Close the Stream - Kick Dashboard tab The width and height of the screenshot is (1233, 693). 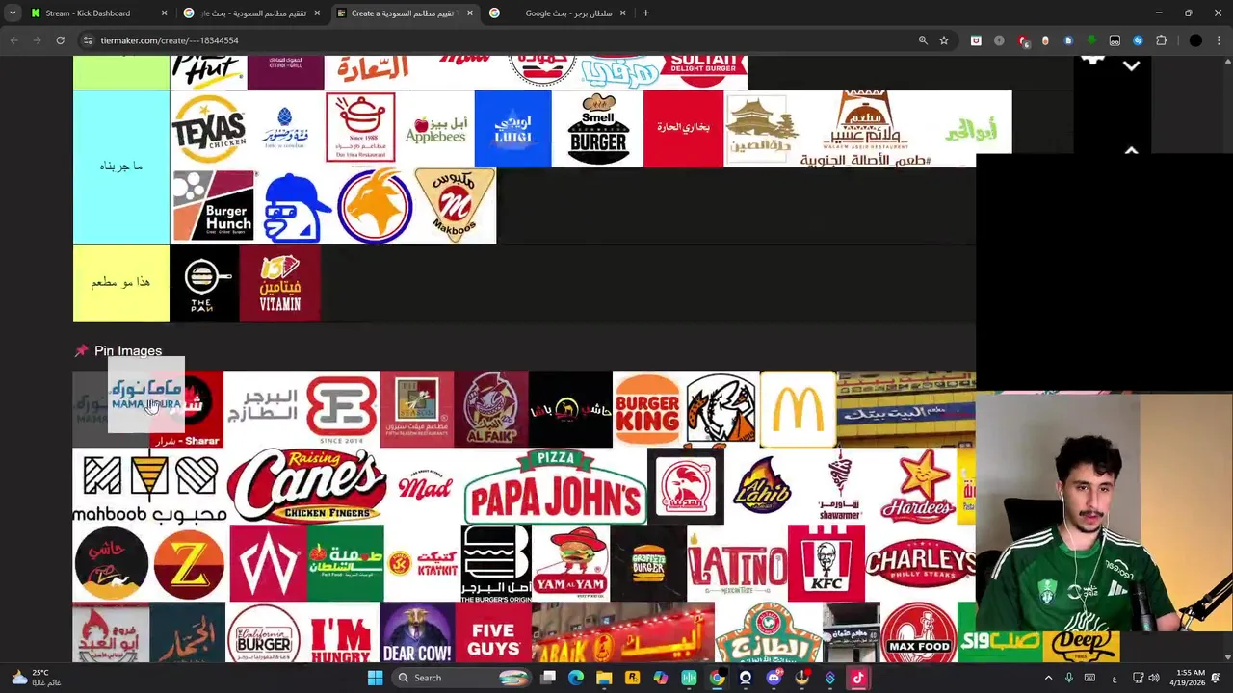pyautogui.click(x=164, y=13)
